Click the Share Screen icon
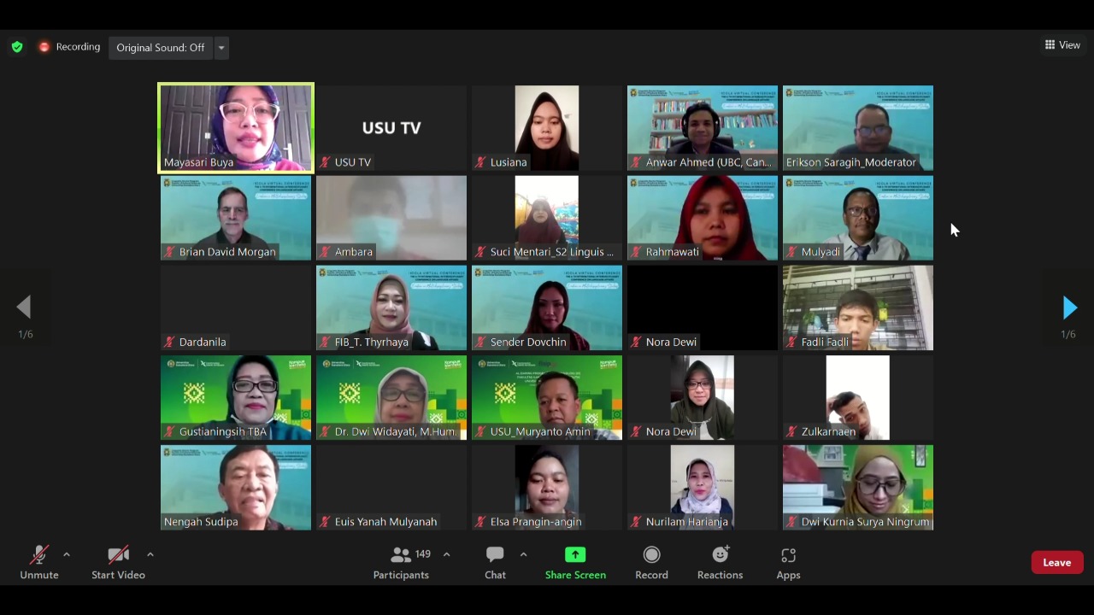 [575, 555]
